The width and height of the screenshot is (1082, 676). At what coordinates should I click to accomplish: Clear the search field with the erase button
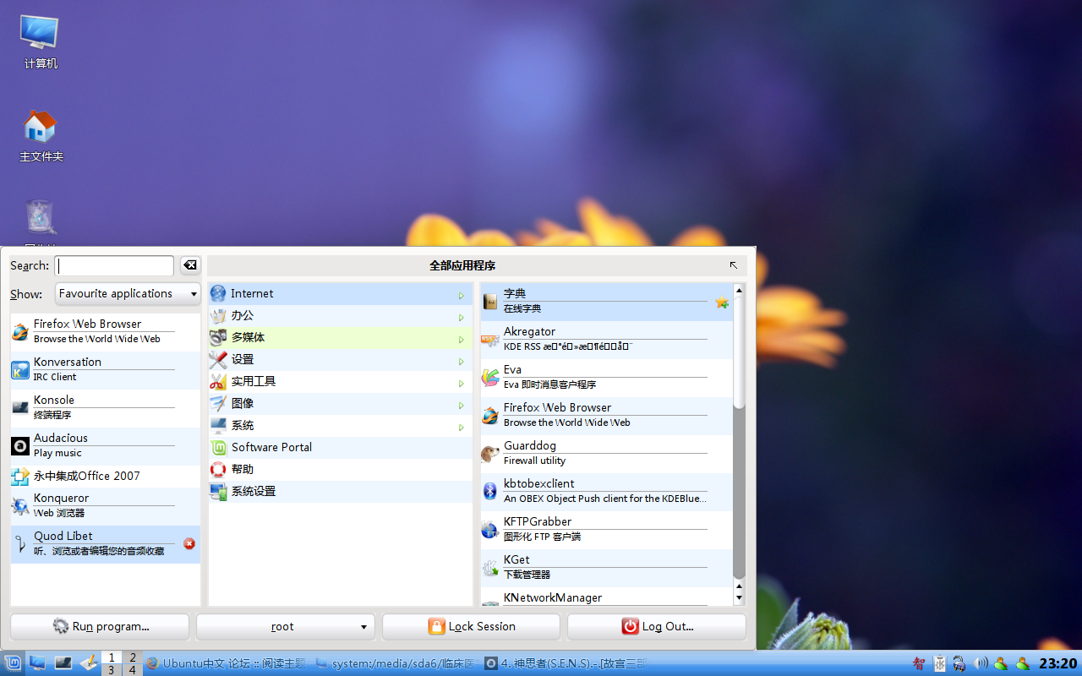(190, 265)
